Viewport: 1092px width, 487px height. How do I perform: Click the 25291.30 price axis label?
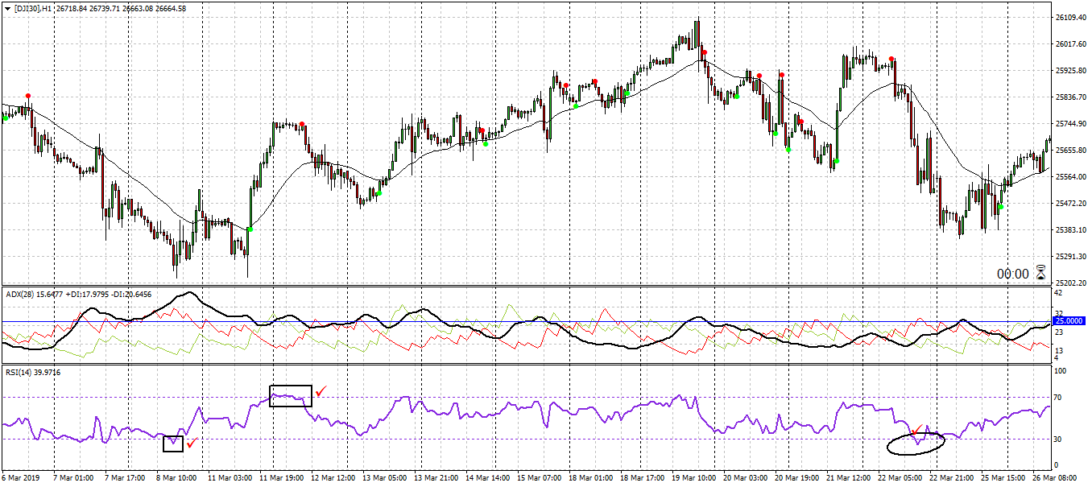[1070, 257]
